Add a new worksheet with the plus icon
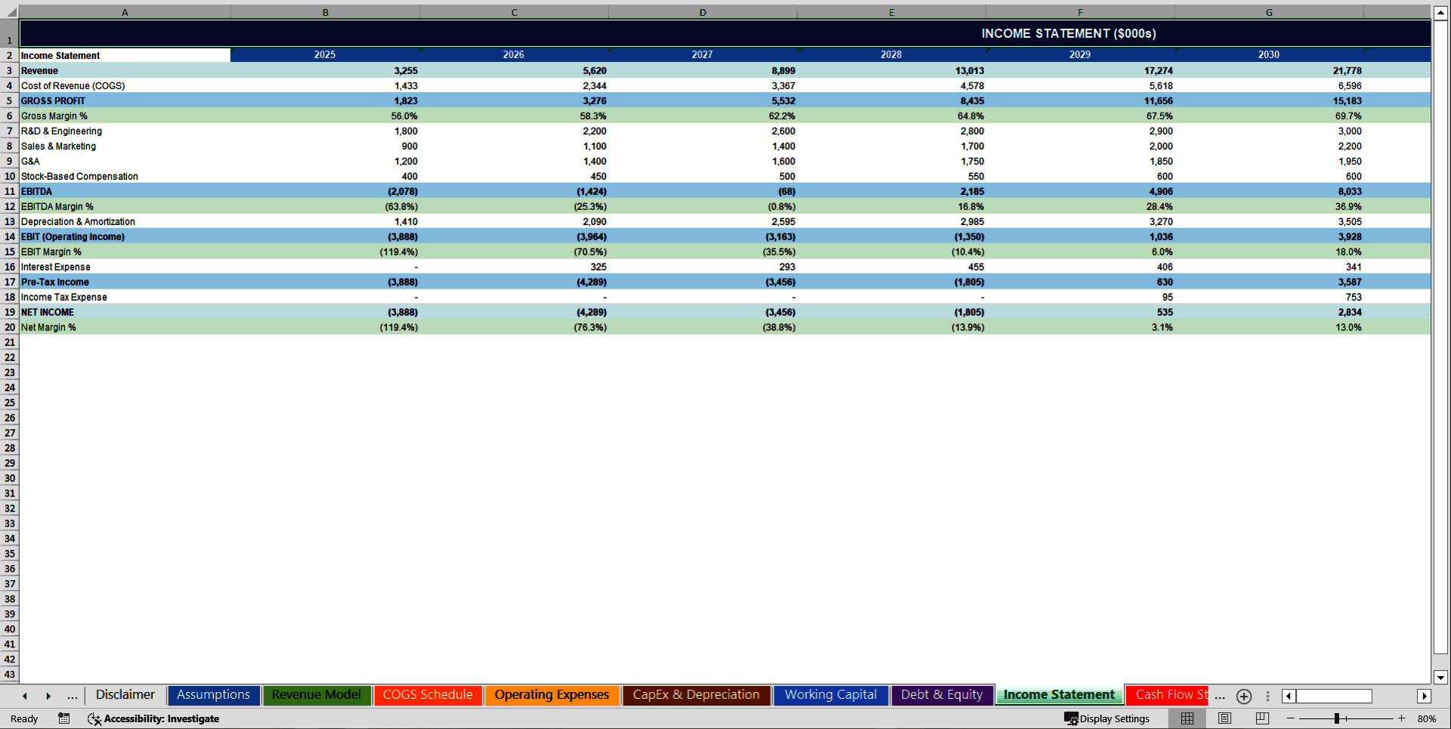The height and width of the screenshot is (729, 1451). point(1243,696)
